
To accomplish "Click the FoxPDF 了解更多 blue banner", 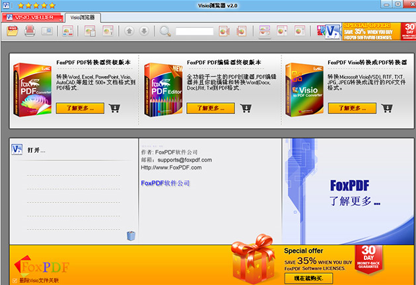I will coord(348,191).
